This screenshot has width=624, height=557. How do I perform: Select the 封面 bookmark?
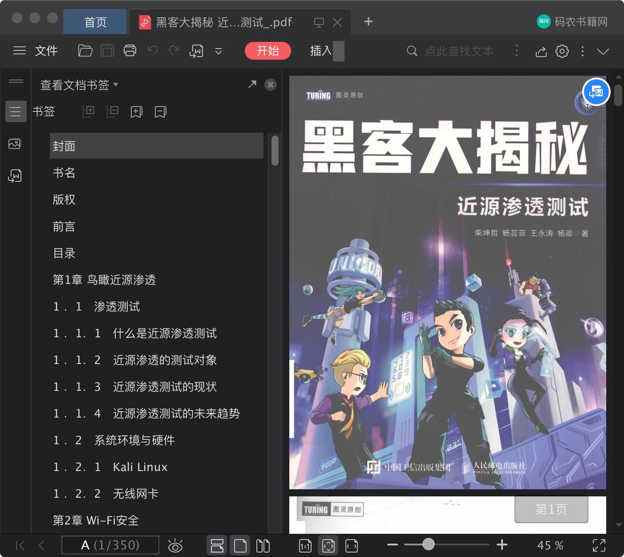(x=157, y=146)
